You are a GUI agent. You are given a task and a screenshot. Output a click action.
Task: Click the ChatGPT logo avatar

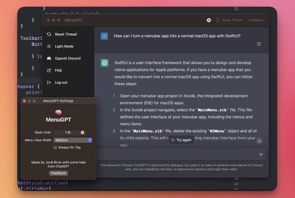(105, 63)
